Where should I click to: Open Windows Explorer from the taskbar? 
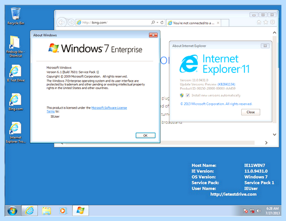tap(46, 211)
